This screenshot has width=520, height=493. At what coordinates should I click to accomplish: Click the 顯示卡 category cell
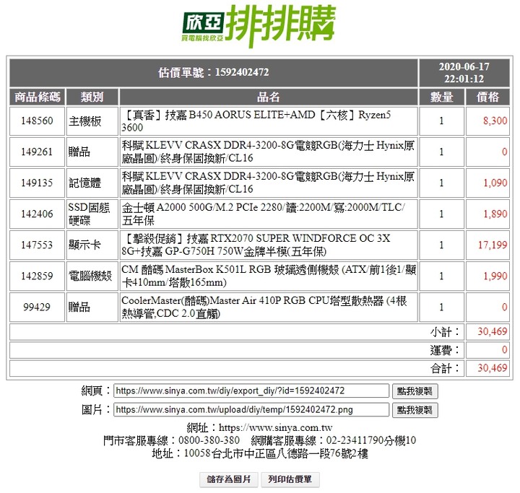92,245
